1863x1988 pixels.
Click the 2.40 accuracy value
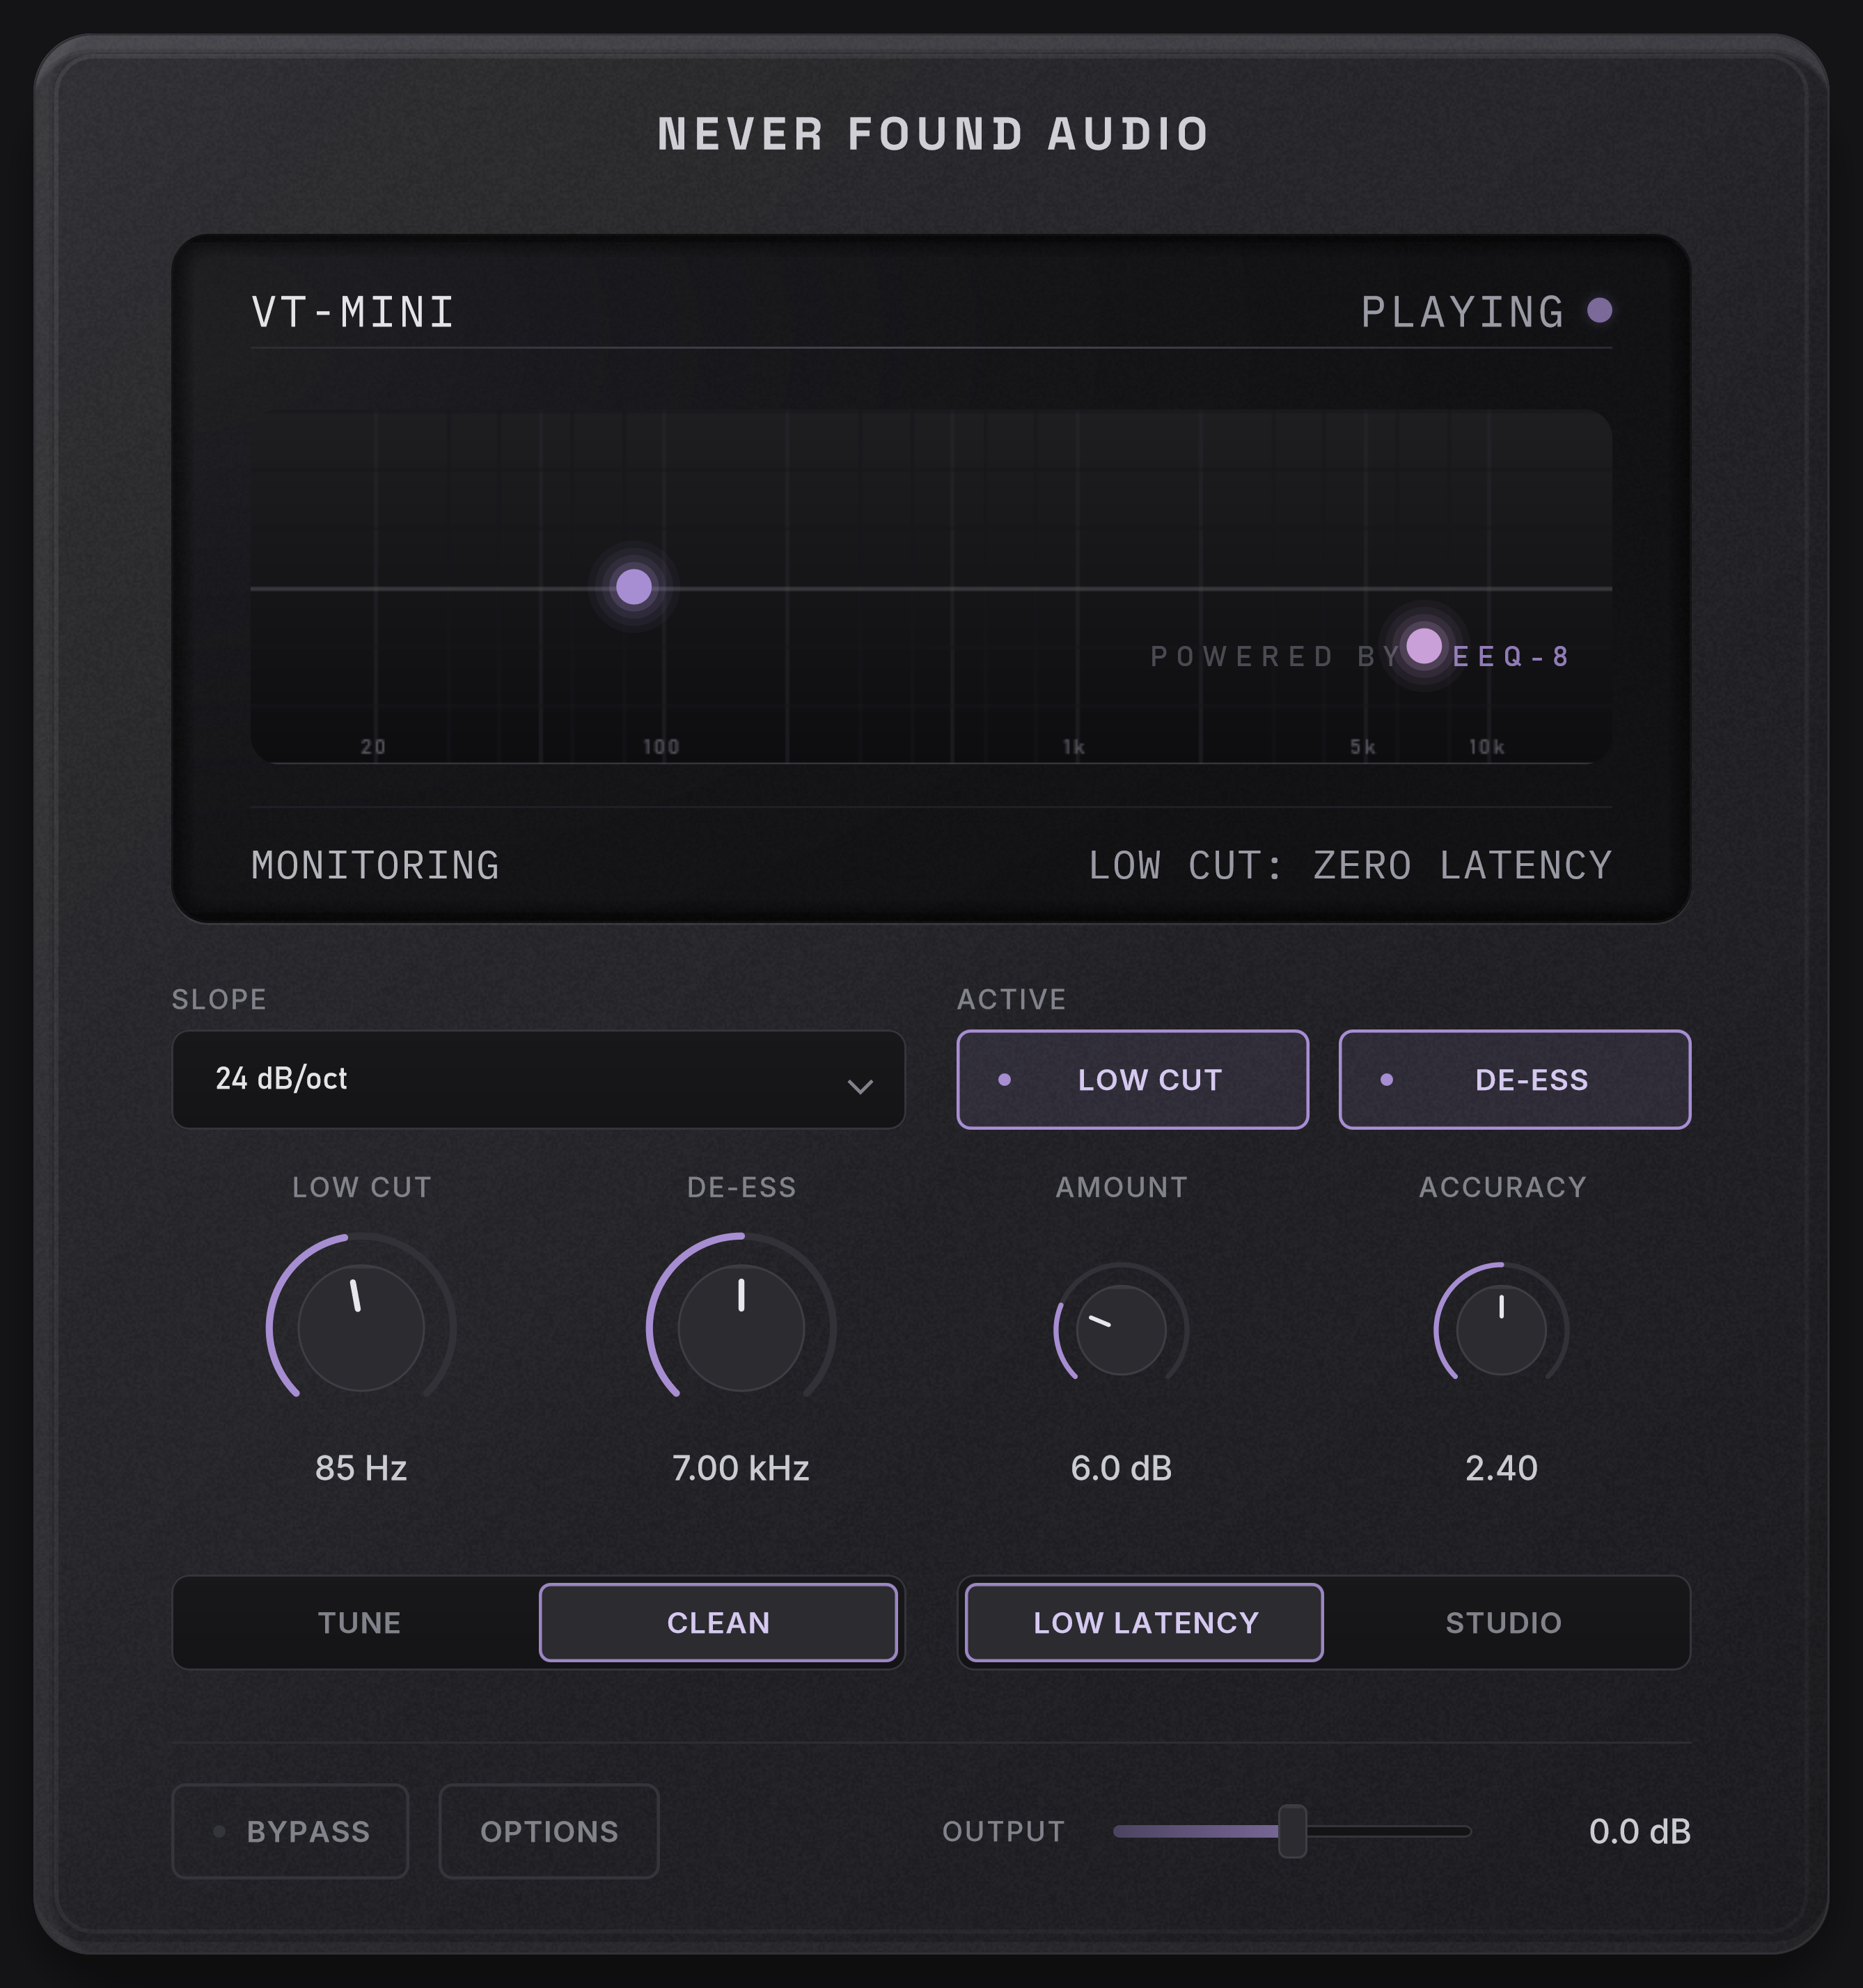pyautogui.click(x=1501, y=1467)
